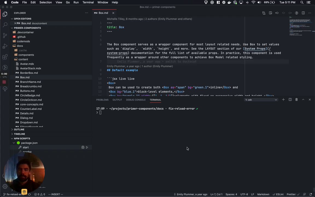Image resolution: width=315 pixels, height=197 pixels.
Task: Follow the System Props link in editor
Action: click(255, 49)
